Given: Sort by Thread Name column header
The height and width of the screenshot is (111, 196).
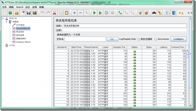Looking at the screenshot, I should pyautogui.click(x=91, y=47).
